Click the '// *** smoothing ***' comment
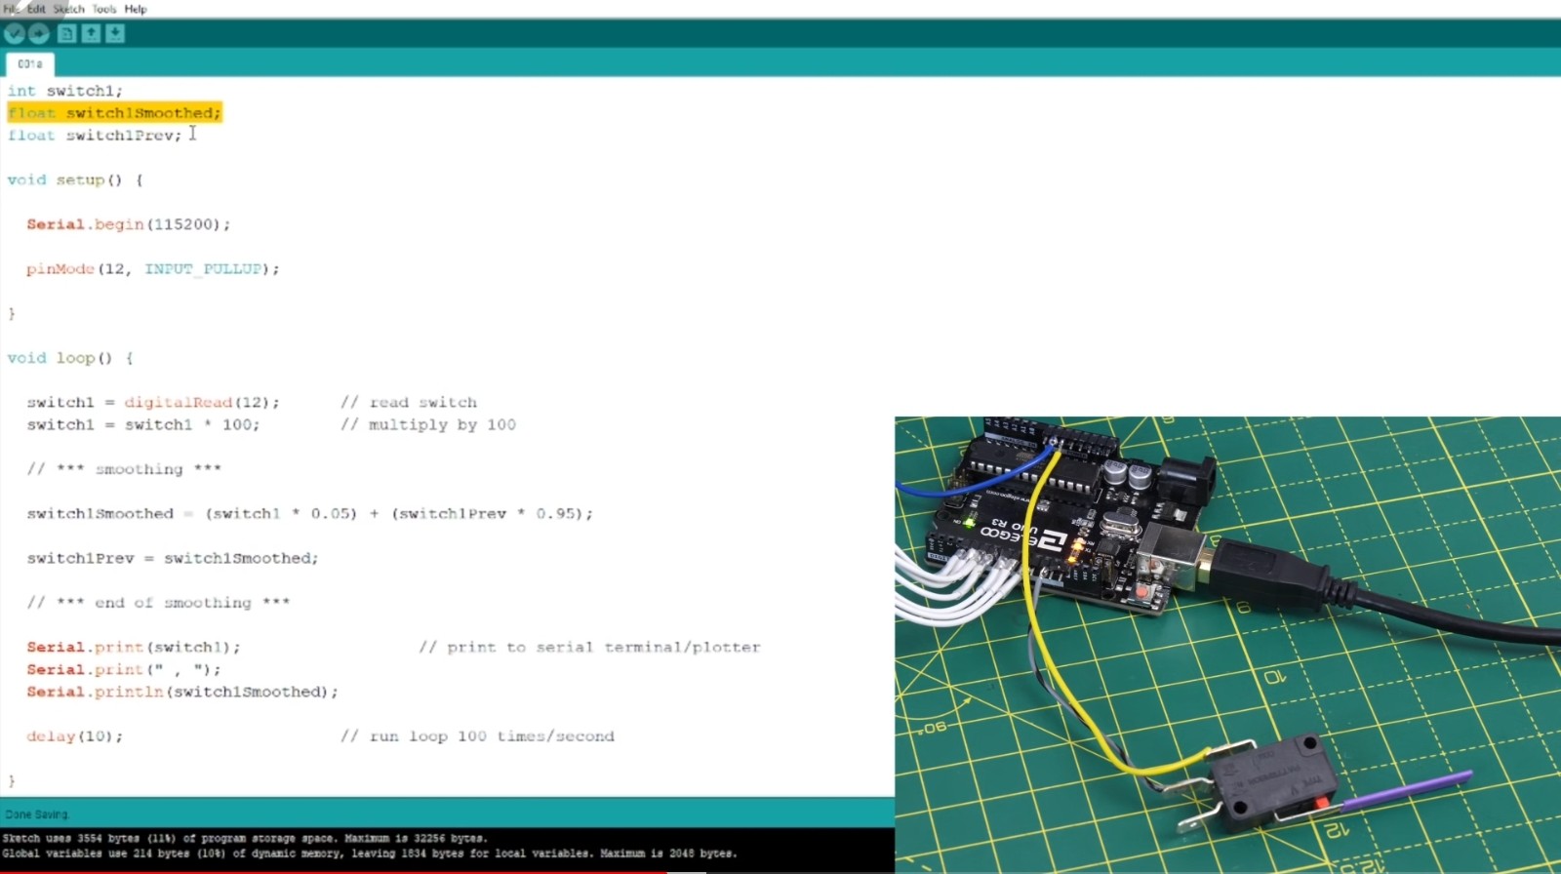The width and height of the screenshot is (1561, 874). [x=124, y=469]
